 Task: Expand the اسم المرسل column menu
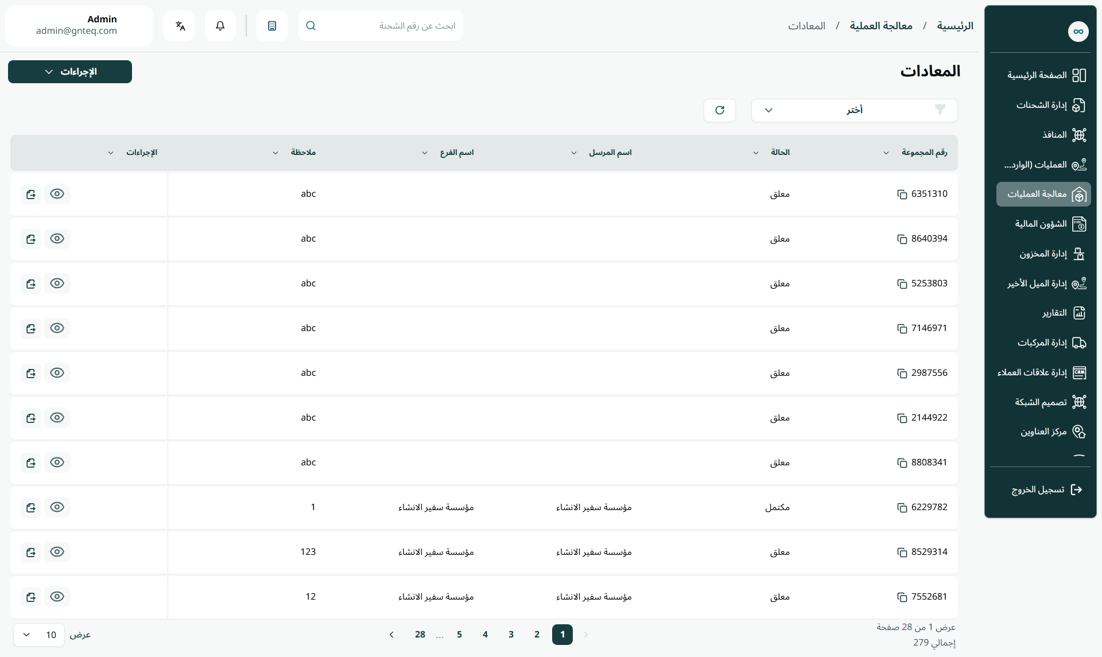coord(574,153)
